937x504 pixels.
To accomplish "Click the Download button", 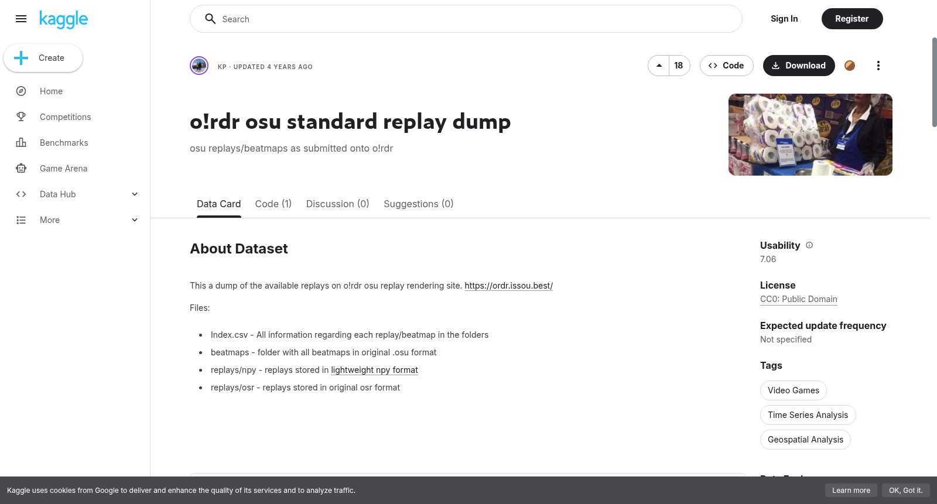I will pyautogui.click(x=799, y=66).
